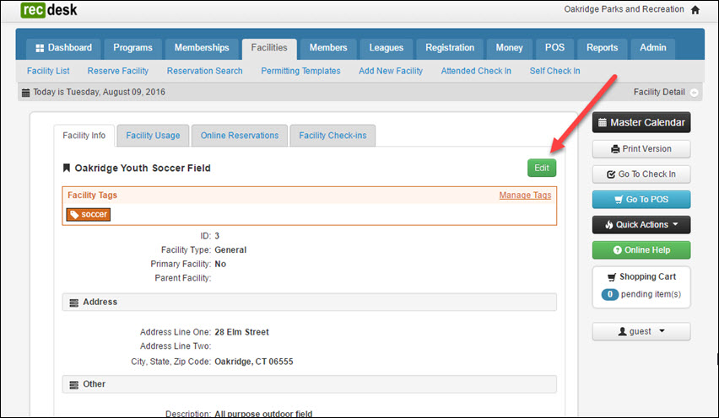Open the Dashboard tab
719x418 pixels.
pyautogui.click(x=64, y=48)
